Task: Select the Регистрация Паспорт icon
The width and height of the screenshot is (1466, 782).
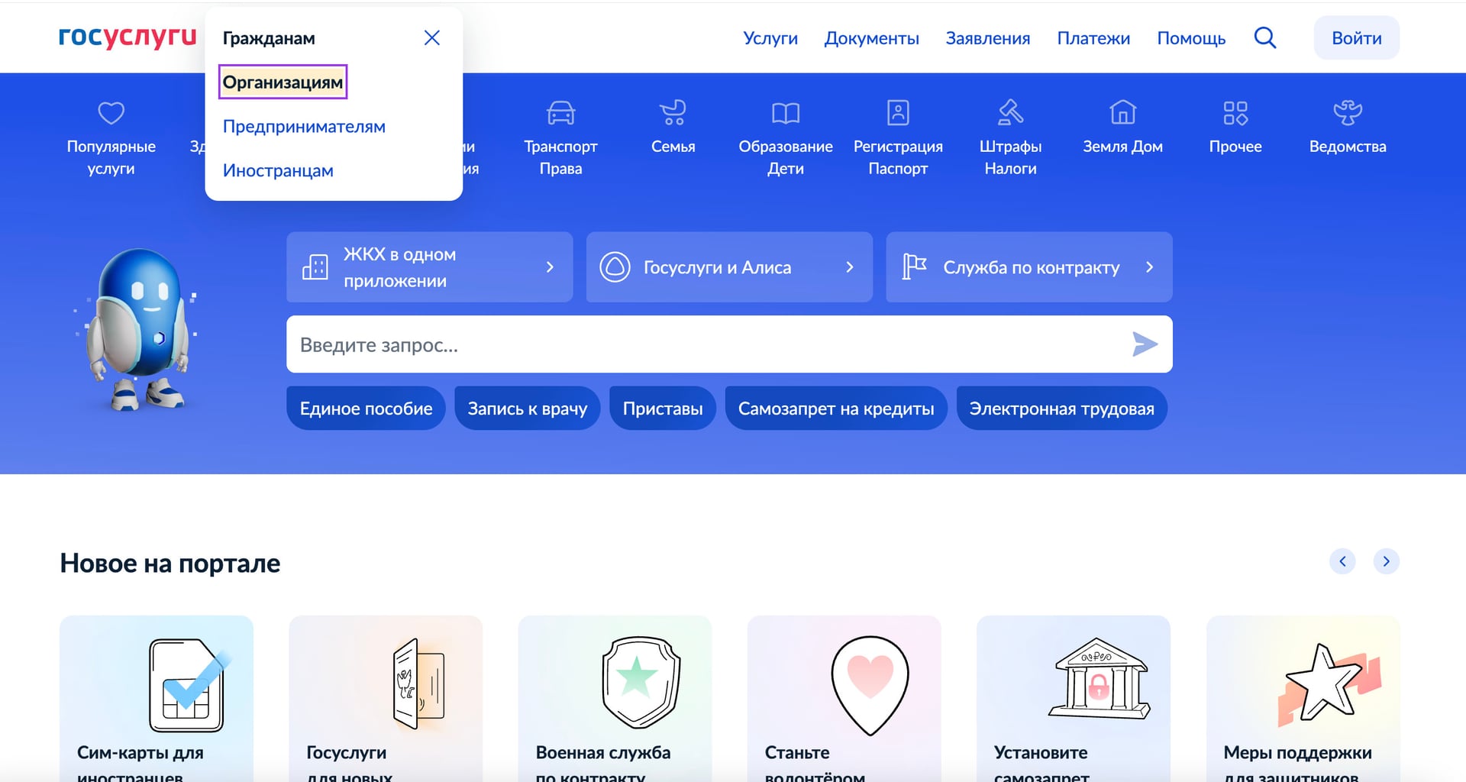Action: 898,113
